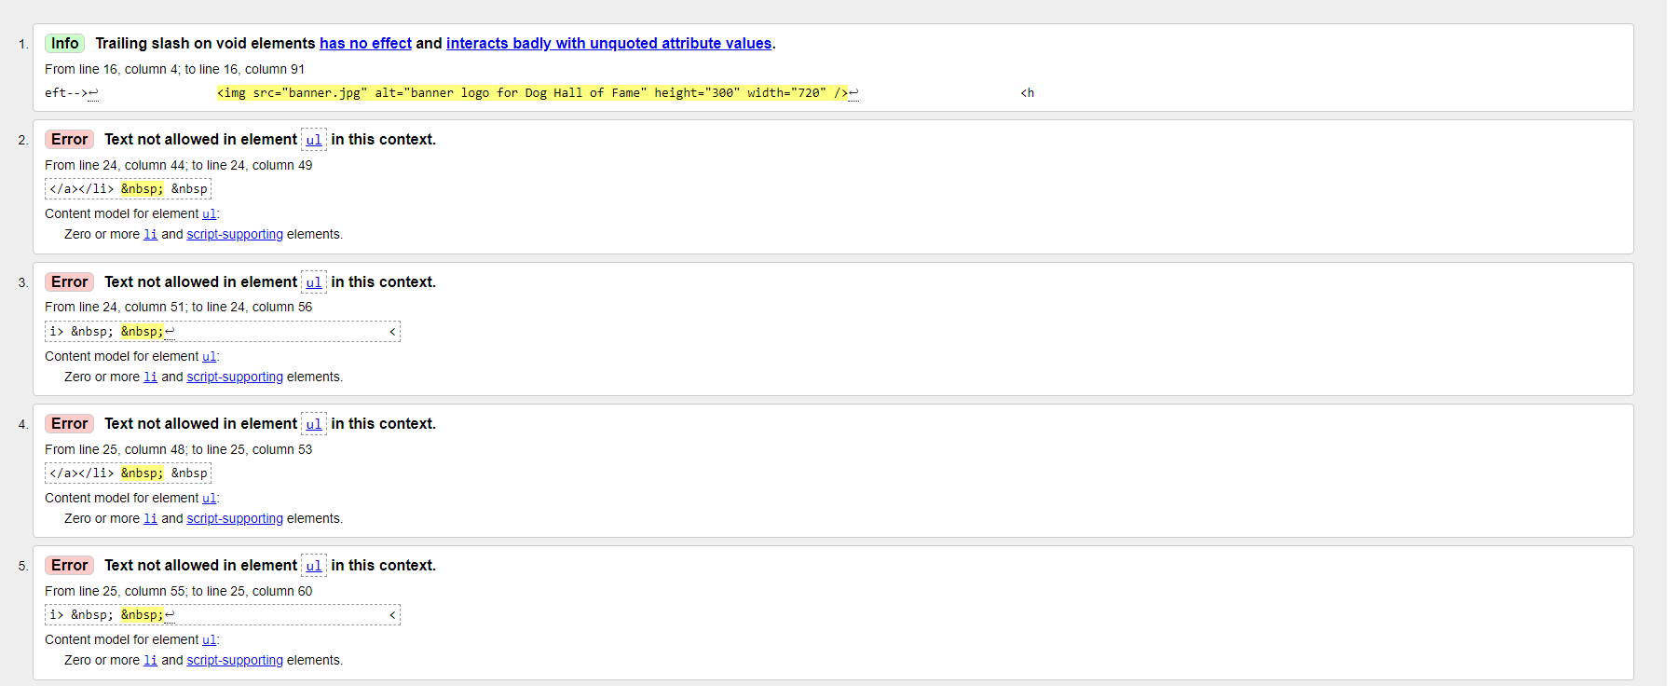Image resolution: width=1679 pixels, height=686 pixels.
Task: Follow the "ul" content model link in error 2
Action: pos(209,213)
